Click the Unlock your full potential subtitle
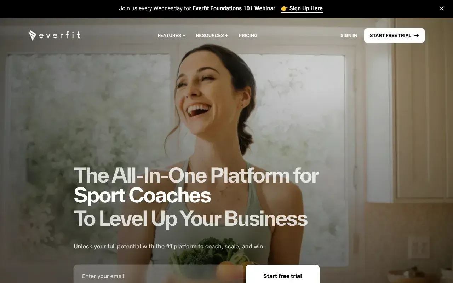This screenshot has height=283, width=453. coord(169,246)
